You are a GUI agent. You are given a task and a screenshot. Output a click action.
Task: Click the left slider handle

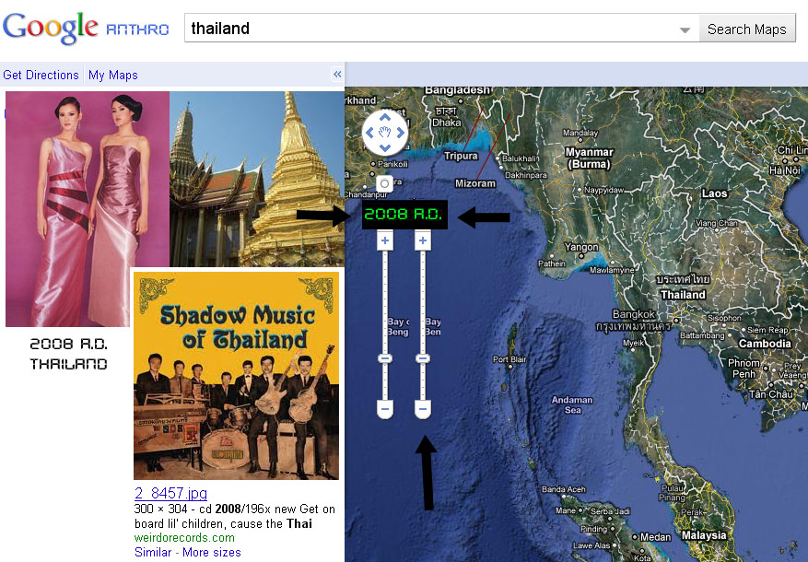[385, 357]
